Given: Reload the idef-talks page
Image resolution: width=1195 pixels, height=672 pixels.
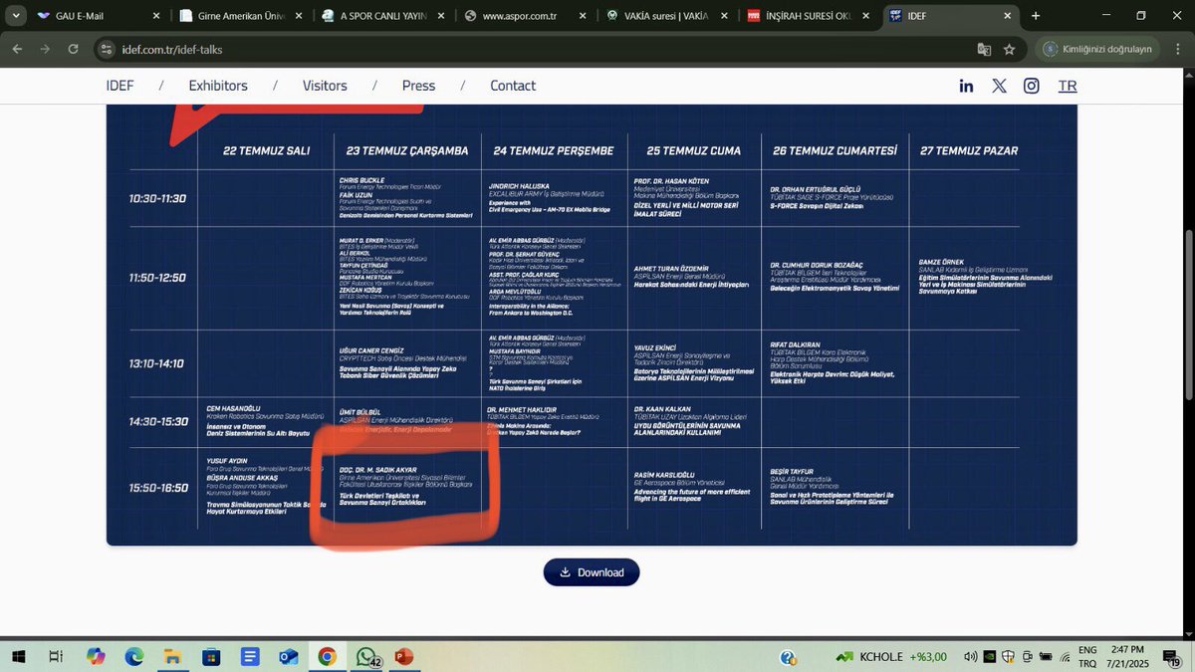Looking at the screenshot, I should pyautogui.click(x=73, y=49).
